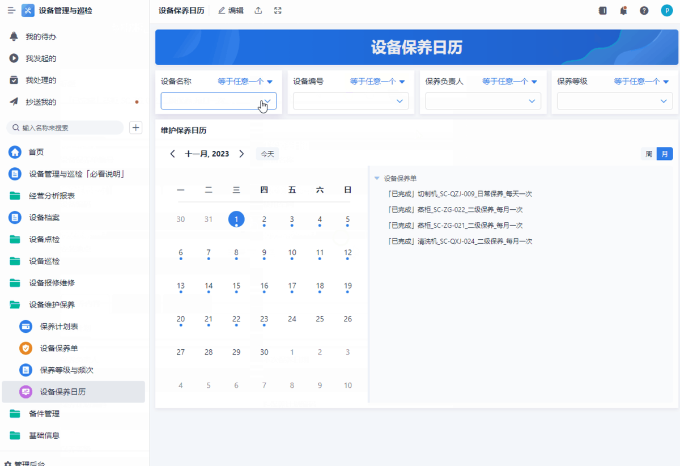Open record 蒸柜_SC-ZG-021_二级保养_每月一次
This screenshot has height=466, width=680.
(x=455, y=226)
